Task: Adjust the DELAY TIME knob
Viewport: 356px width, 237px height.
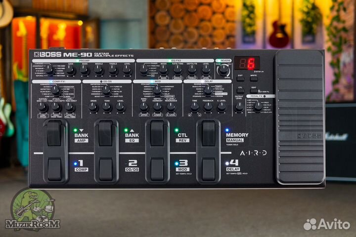Action: click(195, 107)
